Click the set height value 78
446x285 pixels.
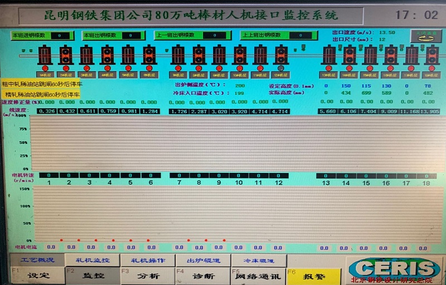428,86
